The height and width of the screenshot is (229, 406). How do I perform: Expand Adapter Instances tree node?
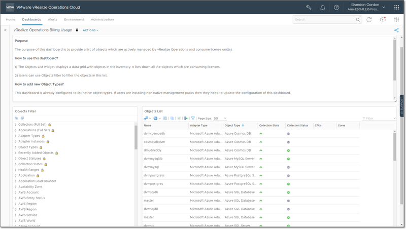pyautogui.click(x=16, y=142)
